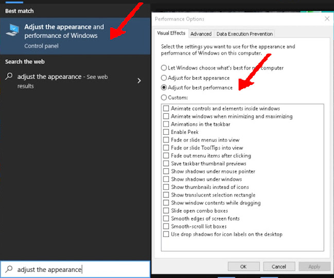Screen dimensions: 334x278
Task: Enable 'Animate controls and elements inside windows'
Action: (x=166, y=109)
